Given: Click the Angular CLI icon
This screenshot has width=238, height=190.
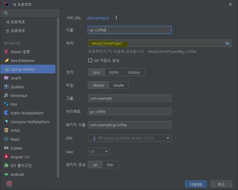Looking at the screenshot, I should (6, 156).
